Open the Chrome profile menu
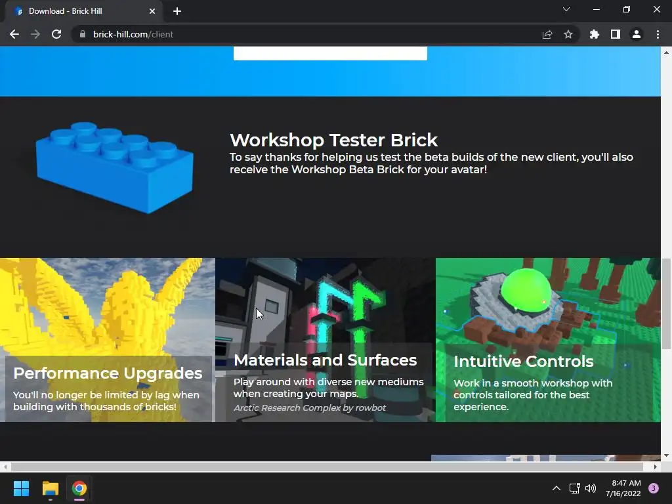Viewport: 672px width, 504px height. point(637,34)
